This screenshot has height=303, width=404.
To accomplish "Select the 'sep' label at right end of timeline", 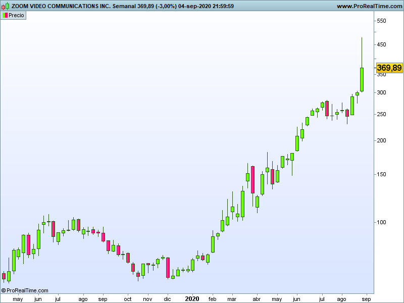I will [367, 299].
